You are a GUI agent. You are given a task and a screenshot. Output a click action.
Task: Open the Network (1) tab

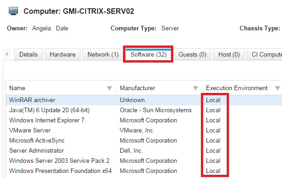(103, 54)
